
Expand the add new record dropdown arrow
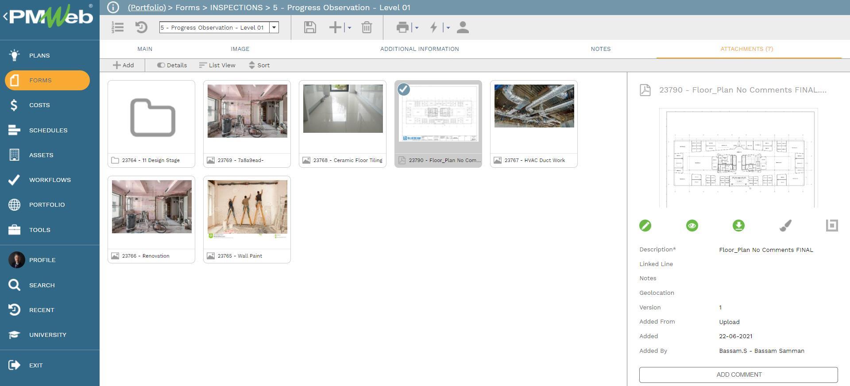click(x=349, y=28)
